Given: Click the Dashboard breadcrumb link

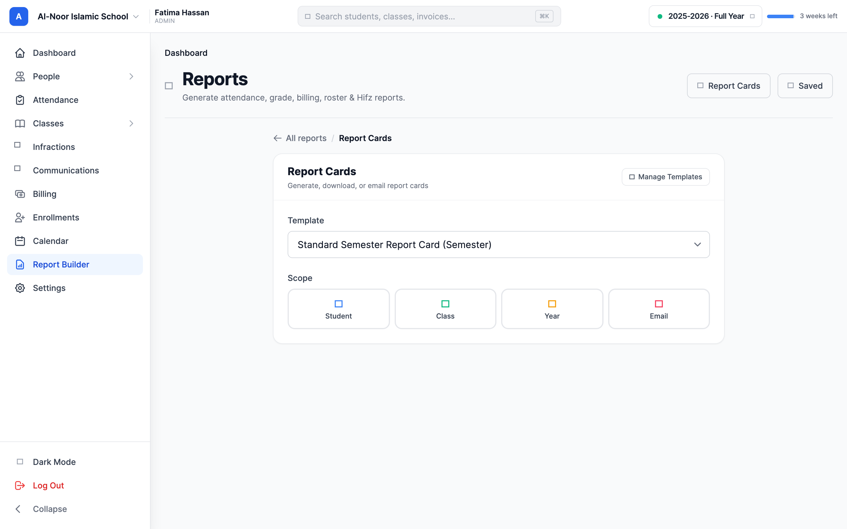Looking at the screenshot, I should (186, 53).
